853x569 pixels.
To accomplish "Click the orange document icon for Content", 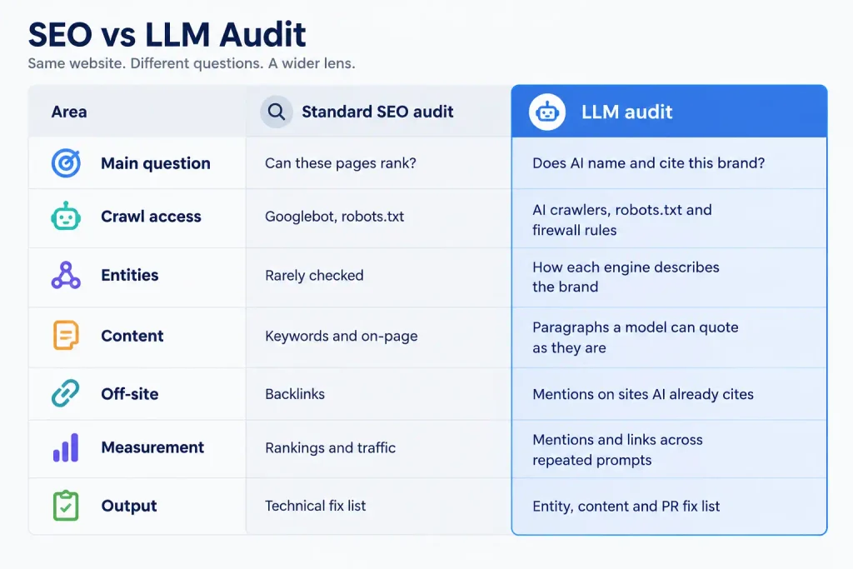I will tap(66, 335).
